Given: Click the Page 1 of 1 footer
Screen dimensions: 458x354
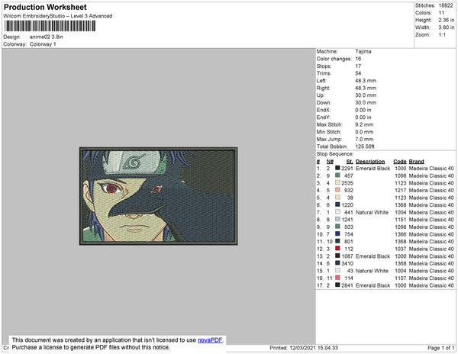Looking at the screenshot, I should pos(440,348).
